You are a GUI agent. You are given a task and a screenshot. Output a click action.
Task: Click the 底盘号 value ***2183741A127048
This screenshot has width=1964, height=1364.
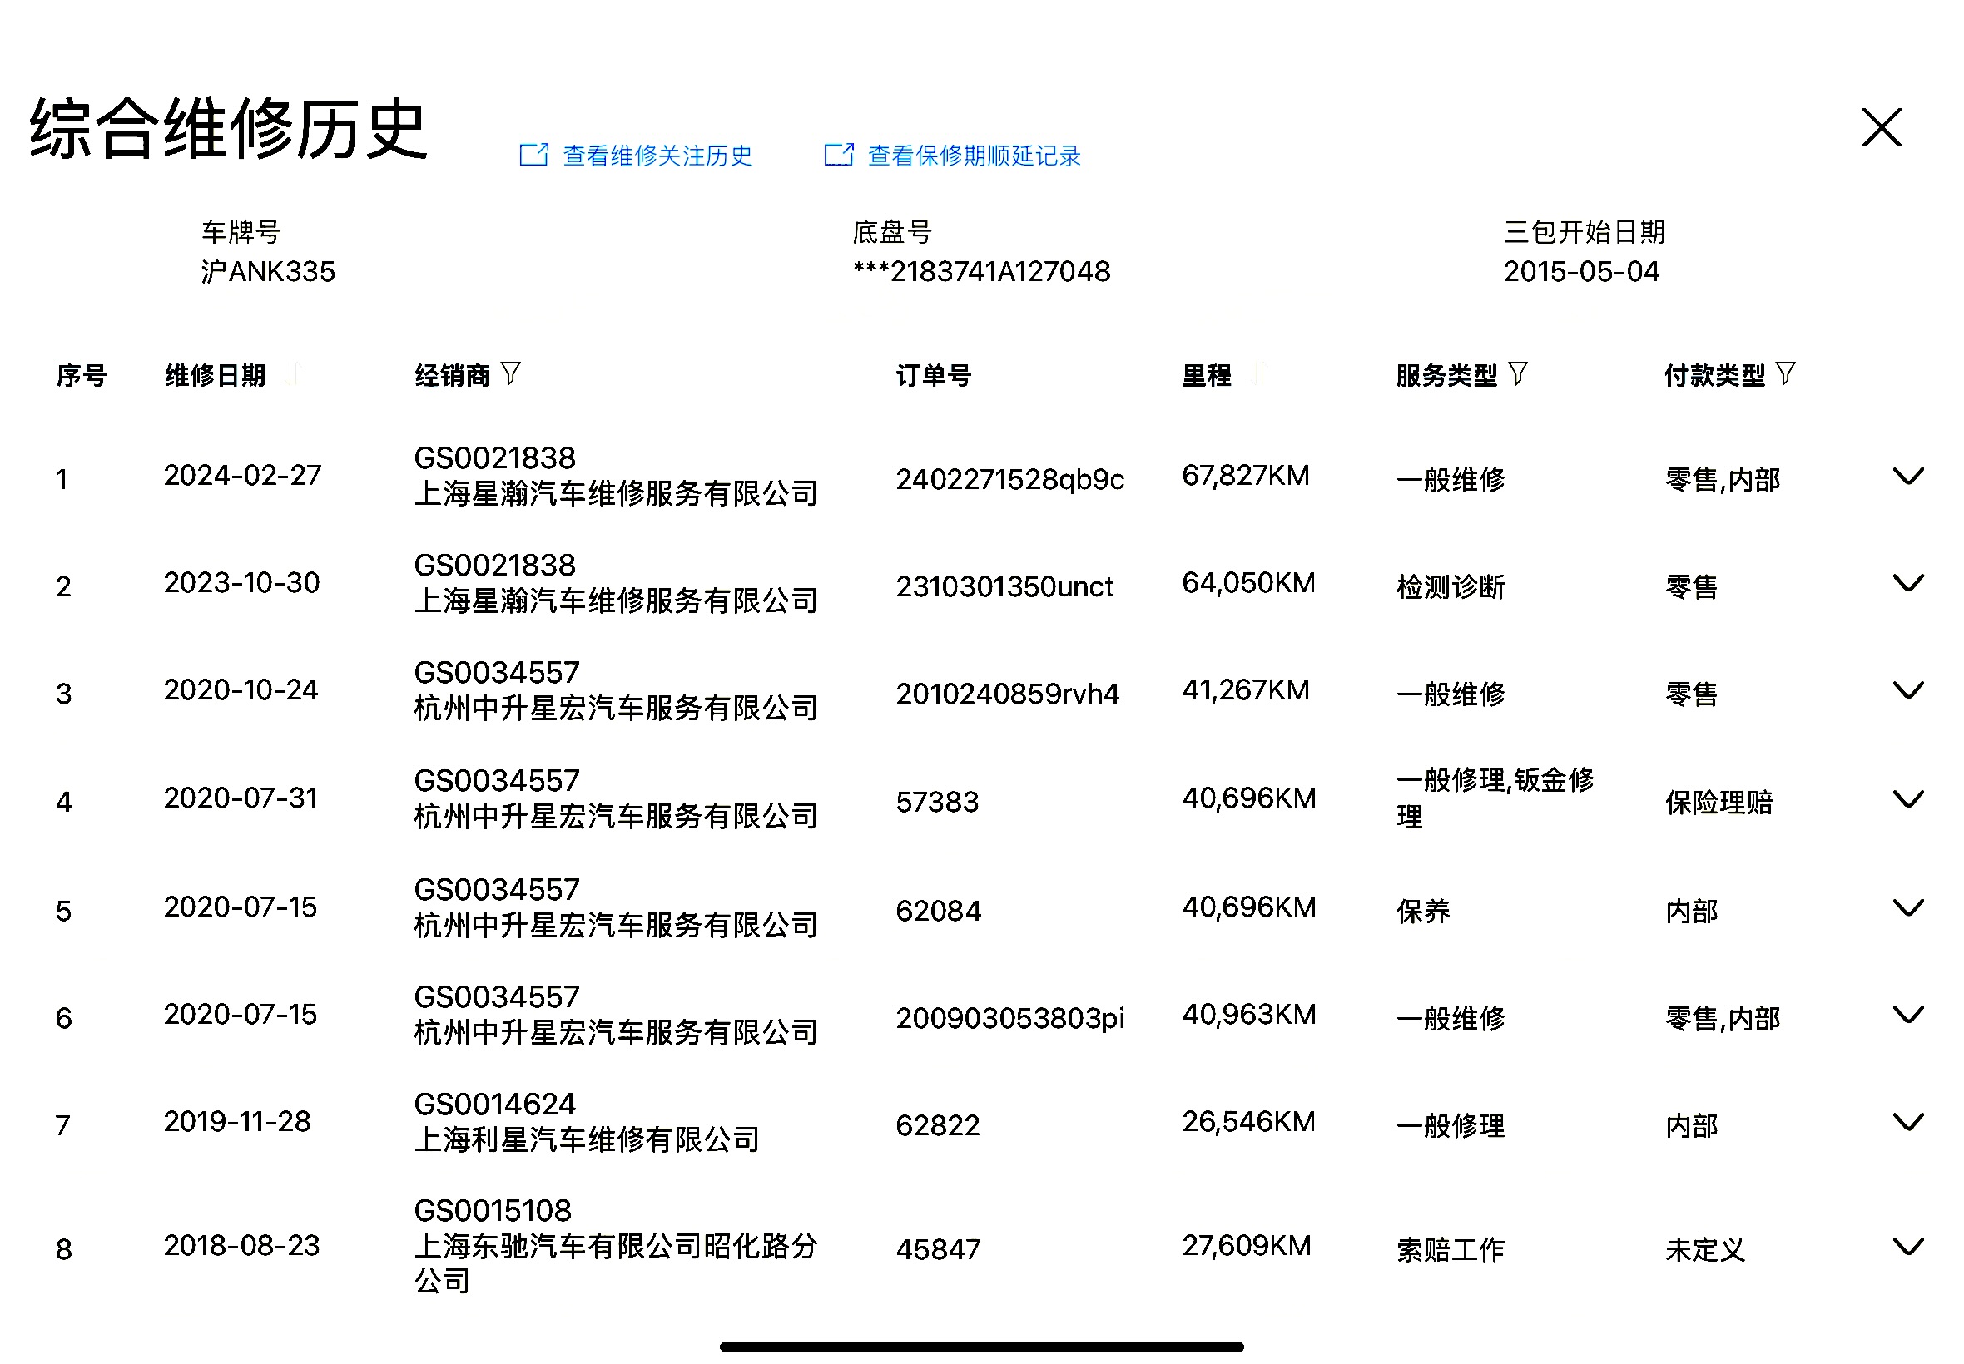[980, 272]
